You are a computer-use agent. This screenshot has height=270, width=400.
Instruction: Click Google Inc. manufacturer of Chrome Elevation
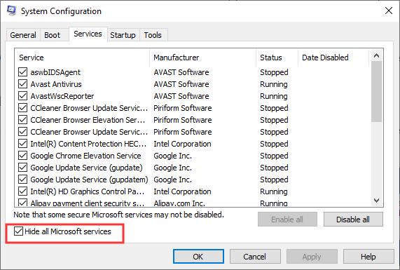173,156
